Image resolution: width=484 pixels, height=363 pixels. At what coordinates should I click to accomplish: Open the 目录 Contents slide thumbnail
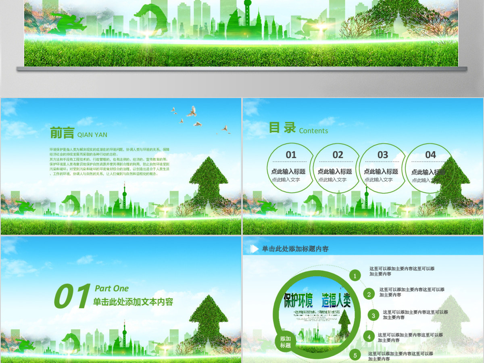tap(363, 166)
